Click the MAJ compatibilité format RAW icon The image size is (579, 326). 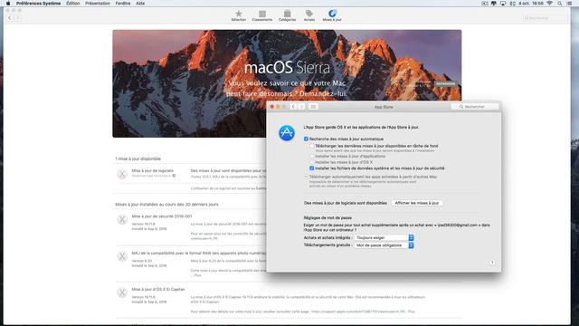click(122, 256)
